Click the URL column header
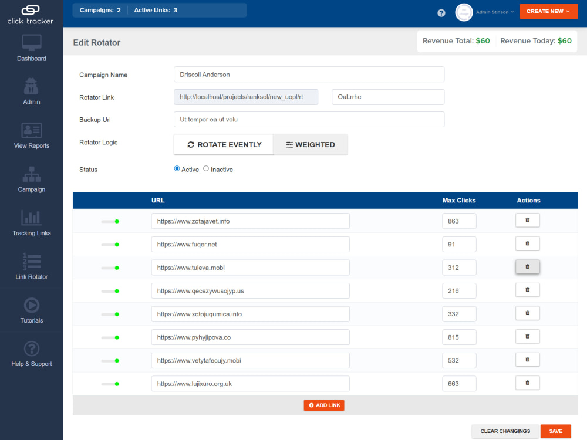Viewport: 587px width, 440px height. (x=158, y=201)
